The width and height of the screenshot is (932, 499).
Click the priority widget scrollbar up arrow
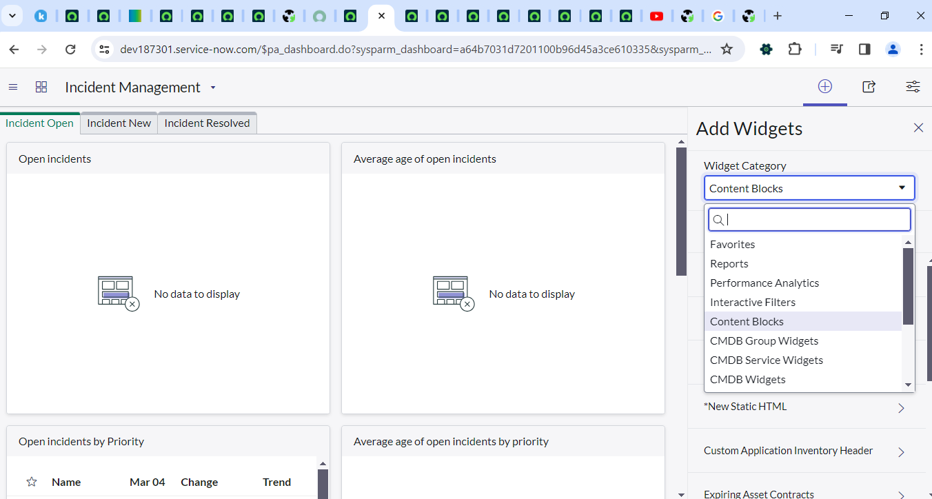(323, 464)
